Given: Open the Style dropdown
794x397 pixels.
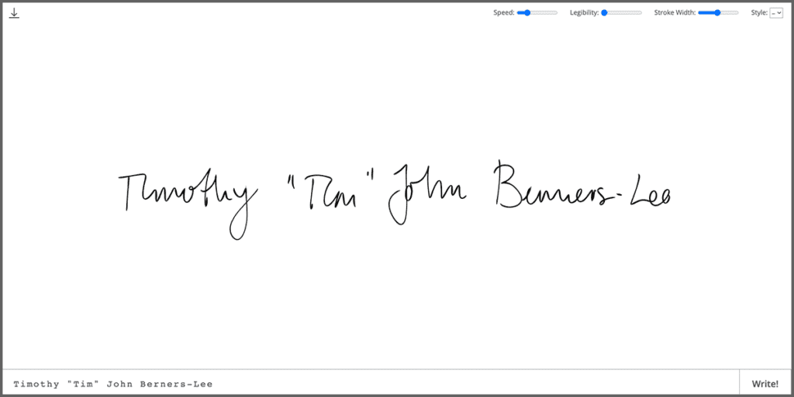Looking at the screenshot, I should (775, 12).
